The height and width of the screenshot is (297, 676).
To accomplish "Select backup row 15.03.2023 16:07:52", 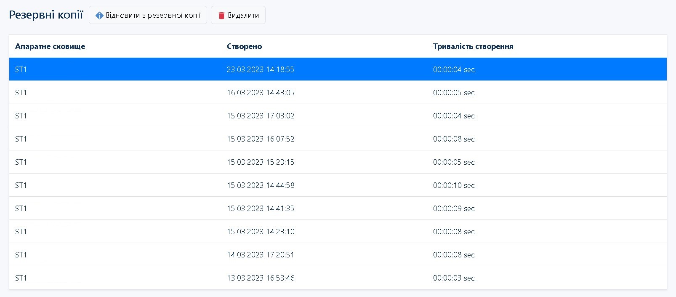I will (x=260, y=139).
